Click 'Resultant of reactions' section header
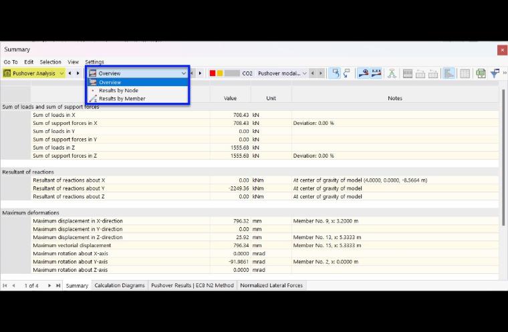This screenshot has height=332, width=508. [28, 172]
